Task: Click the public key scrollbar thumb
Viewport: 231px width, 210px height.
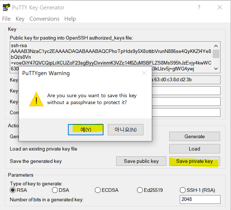Action: coord(216,54)
